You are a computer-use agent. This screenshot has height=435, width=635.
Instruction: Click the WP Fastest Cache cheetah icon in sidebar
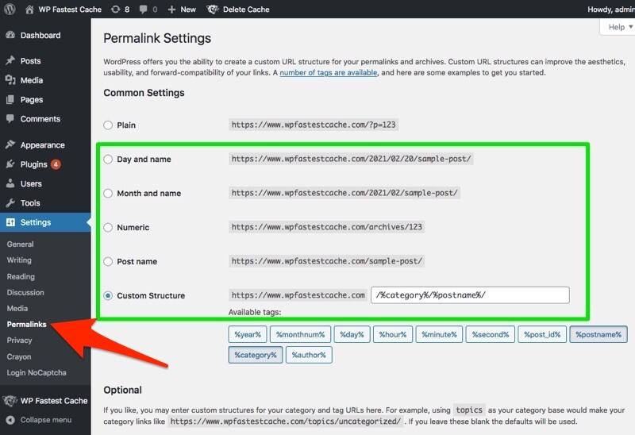pos(10,401)
